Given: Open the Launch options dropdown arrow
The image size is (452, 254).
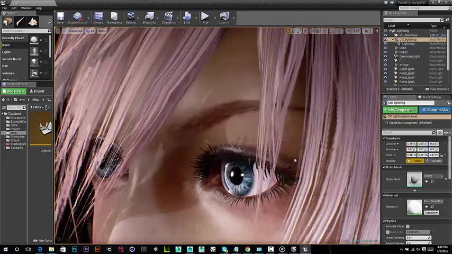Looking at the screenshot, I should (x=234, y=18).
